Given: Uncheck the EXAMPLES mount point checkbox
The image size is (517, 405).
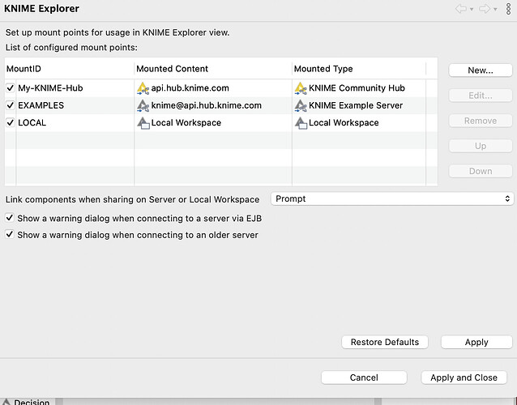Looking at the screenshot, I should pos(11,105).
